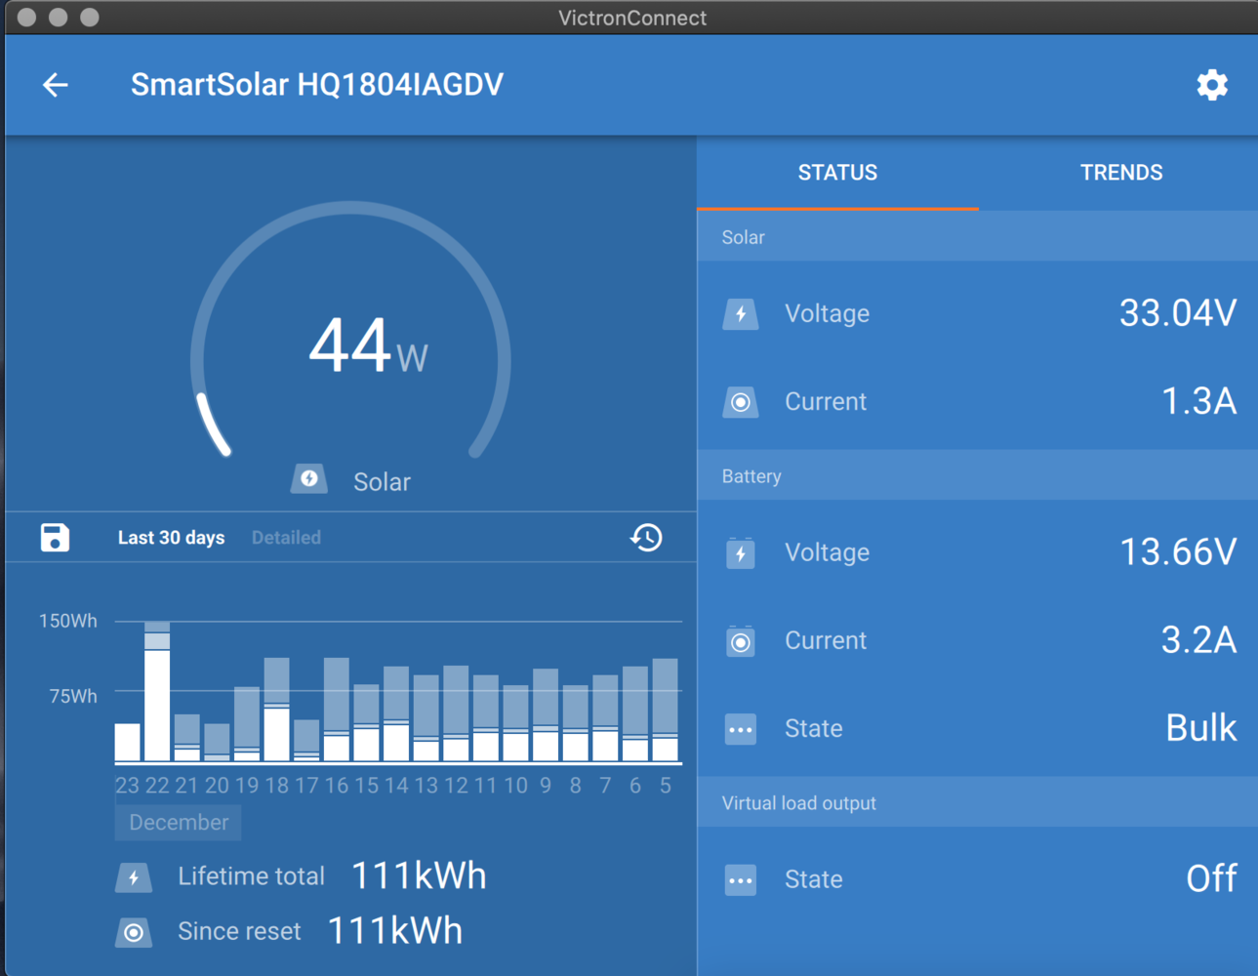The image size is (1258, 976).
Task: Select the day 18 bar in chart
Action: 277,710
